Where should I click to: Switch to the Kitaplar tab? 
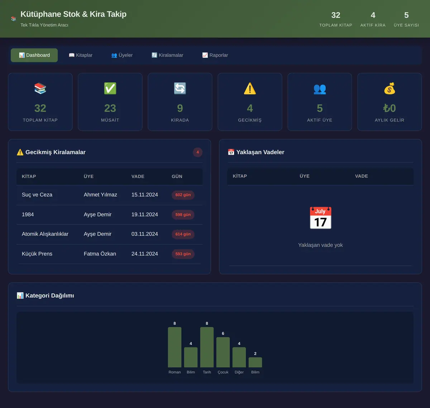click(81, 55)
